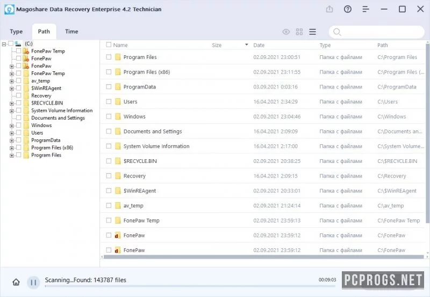Click Documents and Settings folder icon in list
Screen dimensions: 430x297
118,131
